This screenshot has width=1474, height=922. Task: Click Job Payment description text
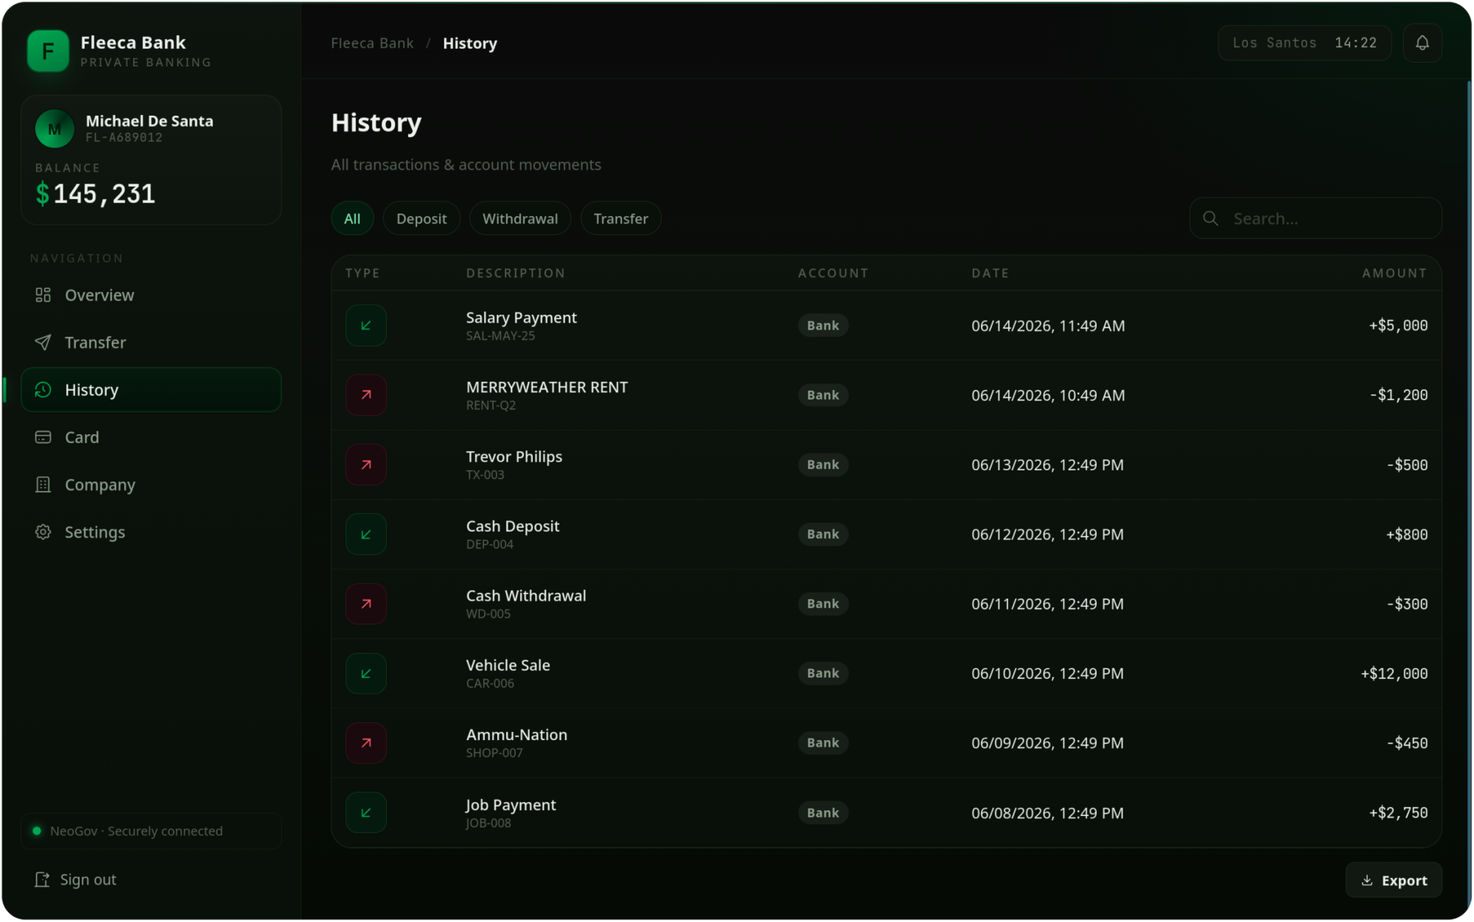[510, 805]
